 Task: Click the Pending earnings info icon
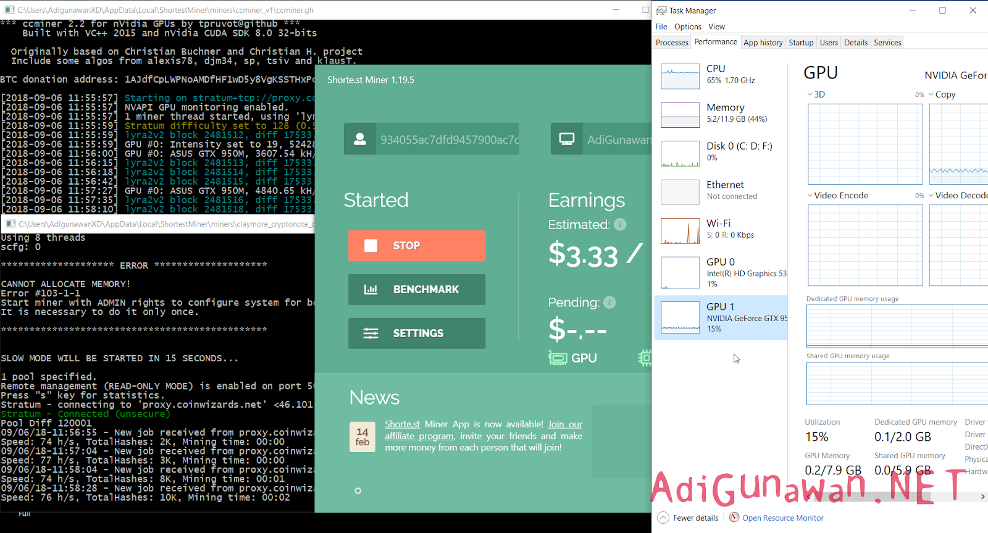(x=609, y=302)
